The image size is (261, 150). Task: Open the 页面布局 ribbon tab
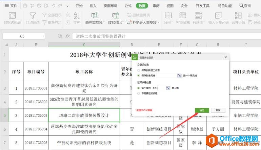[x=111, y=6]
